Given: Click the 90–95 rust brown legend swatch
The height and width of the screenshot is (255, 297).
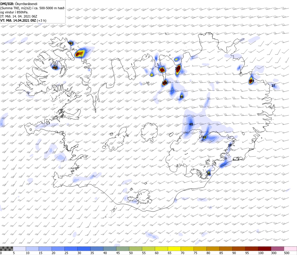Looking at the screenshot, I should 239,248.
